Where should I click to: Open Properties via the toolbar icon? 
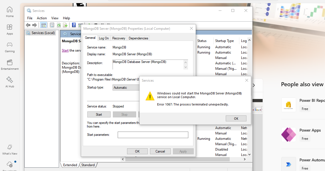52,25
